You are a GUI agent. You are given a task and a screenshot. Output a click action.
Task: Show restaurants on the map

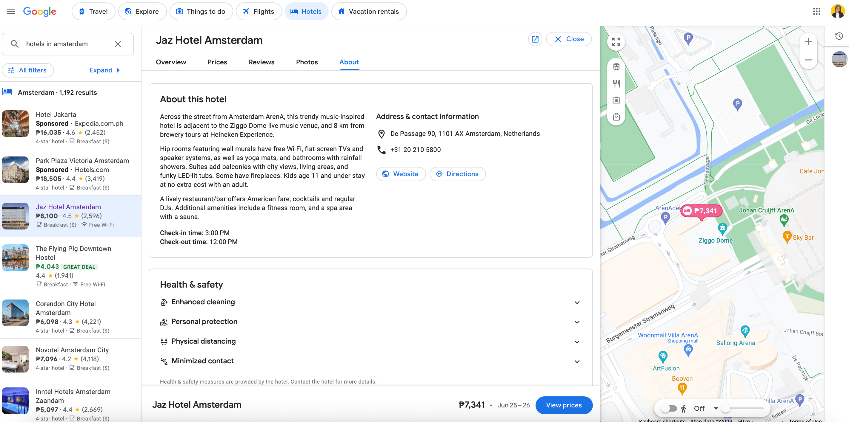(x=616, y=83)
